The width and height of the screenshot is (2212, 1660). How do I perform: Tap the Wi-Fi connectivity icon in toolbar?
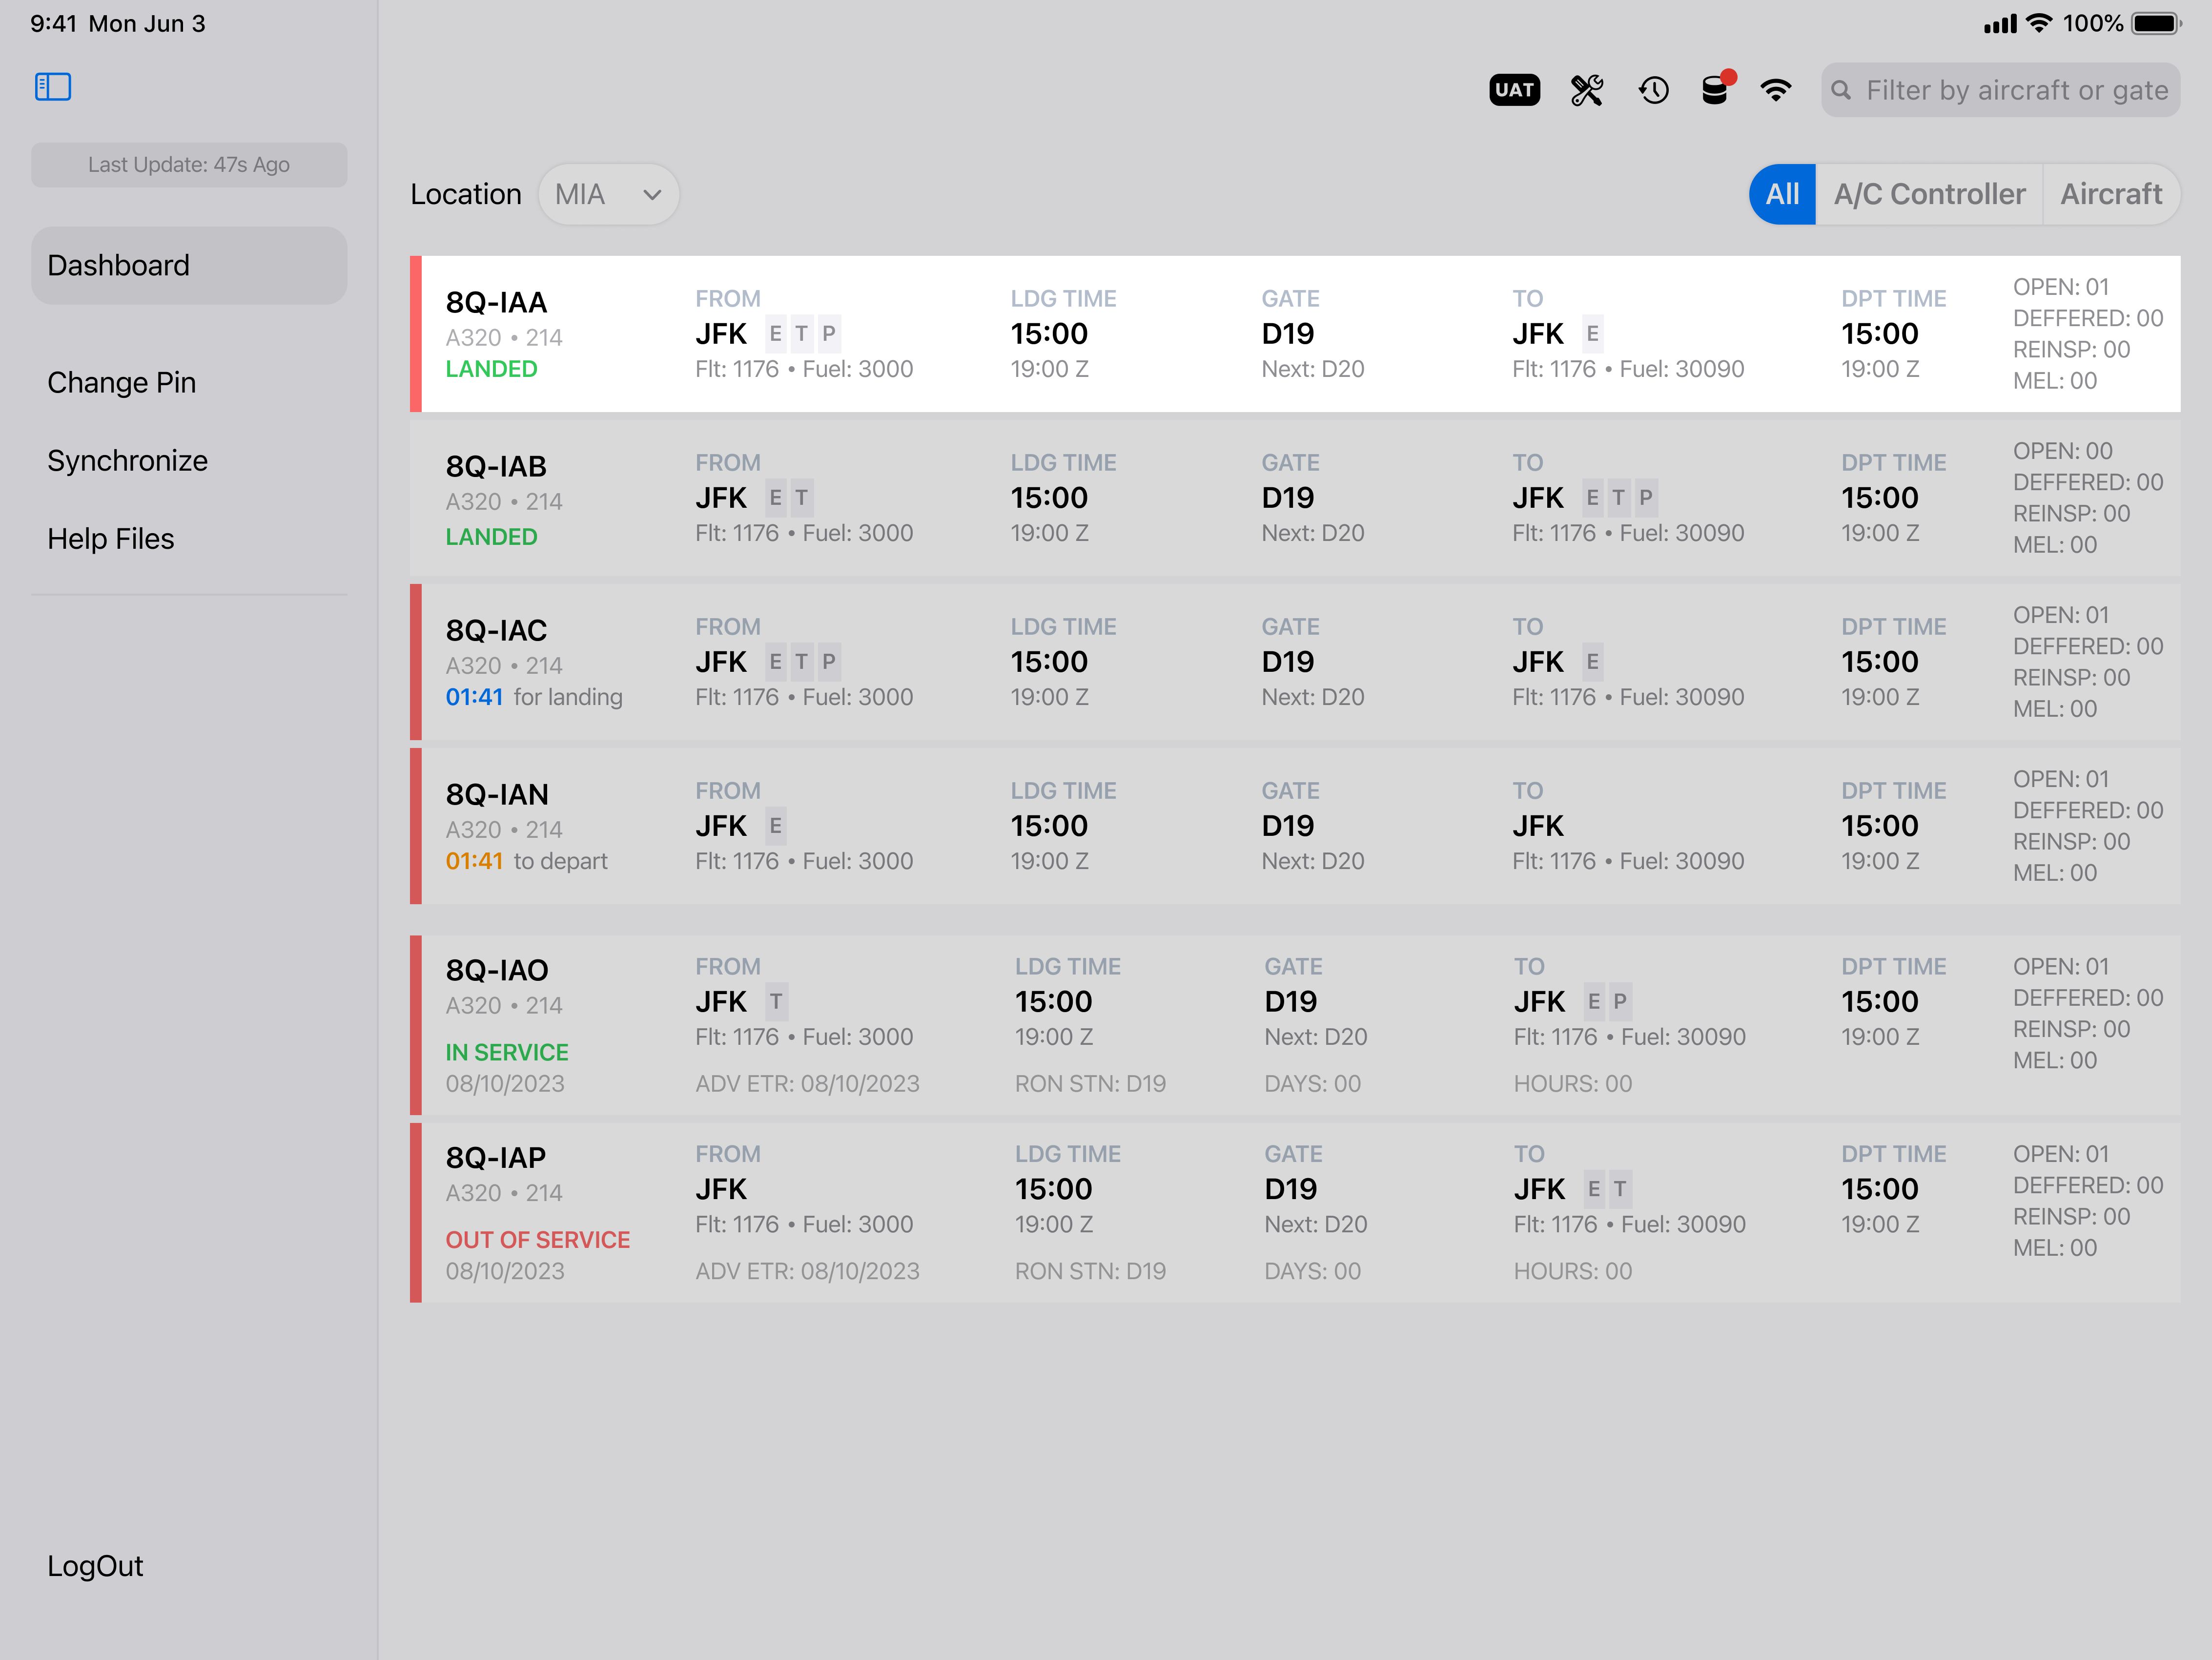point(1776,90)
